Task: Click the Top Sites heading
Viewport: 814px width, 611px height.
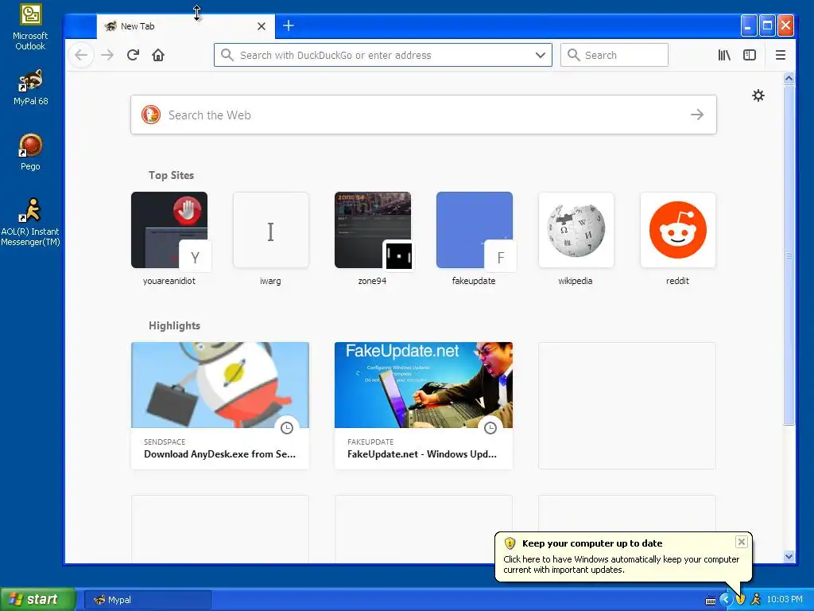Action: click(172, 175)
